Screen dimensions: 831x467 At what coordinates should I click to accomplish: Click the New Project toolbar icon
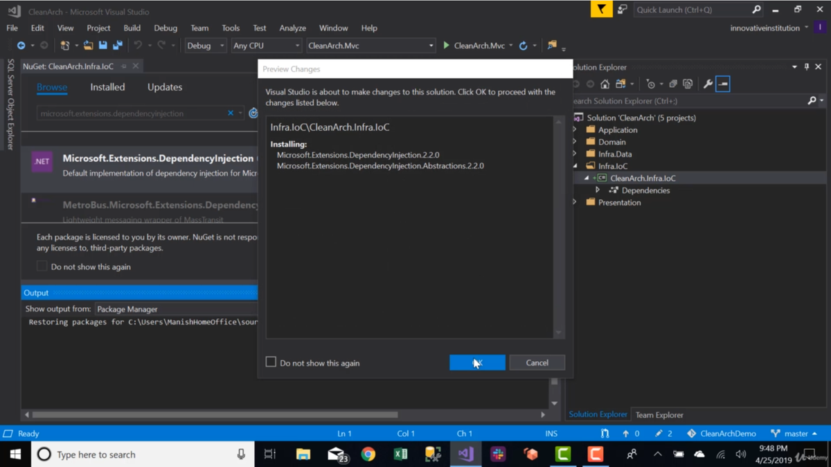65,46
